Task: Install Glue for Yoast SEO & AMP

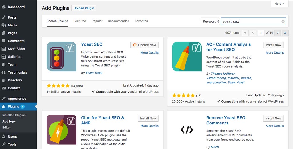Action: 148,118
